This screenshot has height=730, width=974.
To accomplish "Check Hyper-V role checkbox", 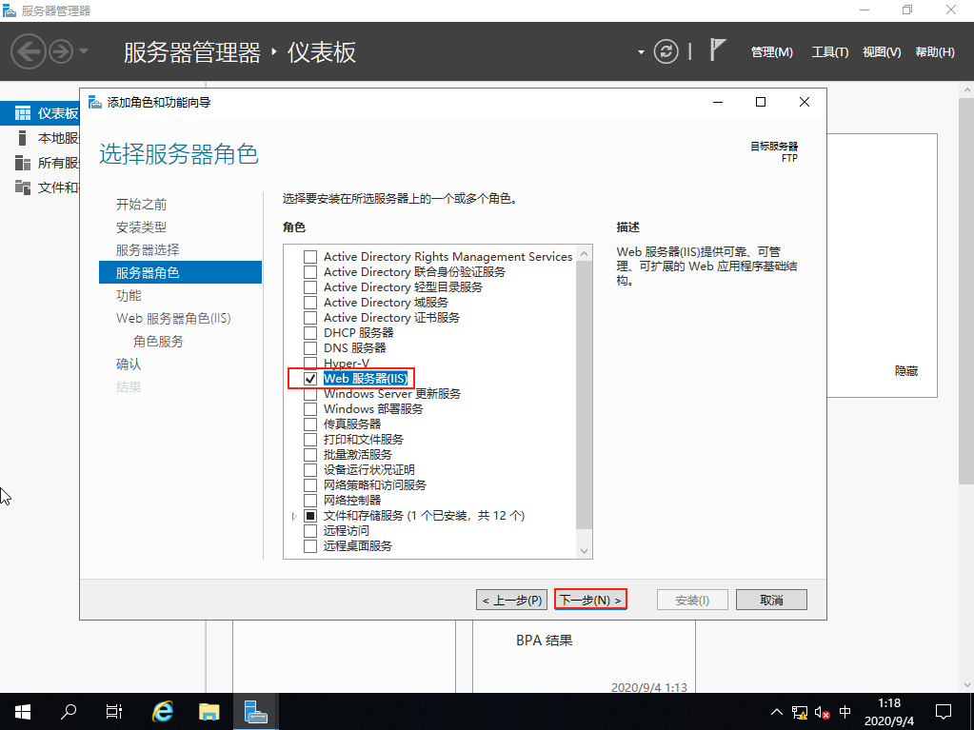I will tap(310, 364).
